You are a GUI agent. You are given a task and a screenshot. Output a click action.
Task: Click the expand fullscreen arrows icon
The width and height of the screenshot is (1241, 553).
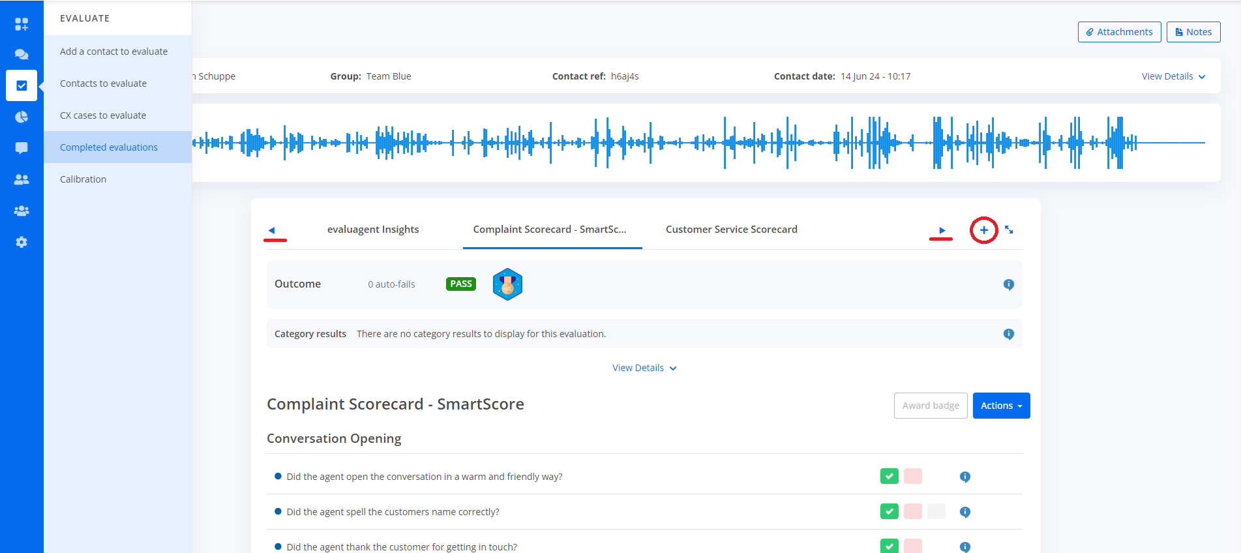[1009, 230]
